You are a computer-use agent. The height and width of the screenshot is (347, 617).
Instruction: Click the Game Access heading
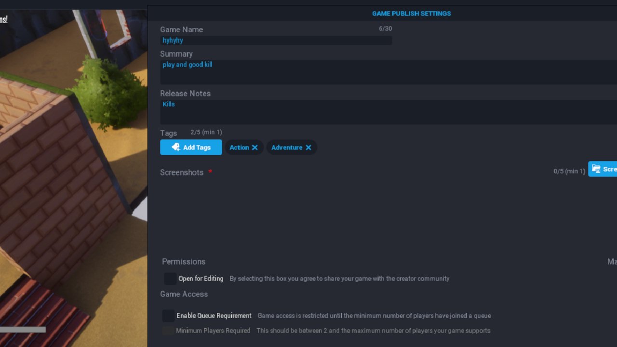click(x=184, y=294)
